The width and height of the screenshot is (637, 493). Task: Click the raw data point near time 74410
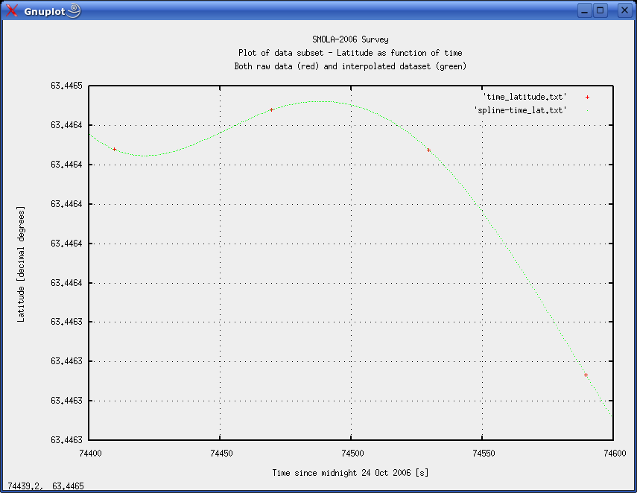tap(114, 149)
